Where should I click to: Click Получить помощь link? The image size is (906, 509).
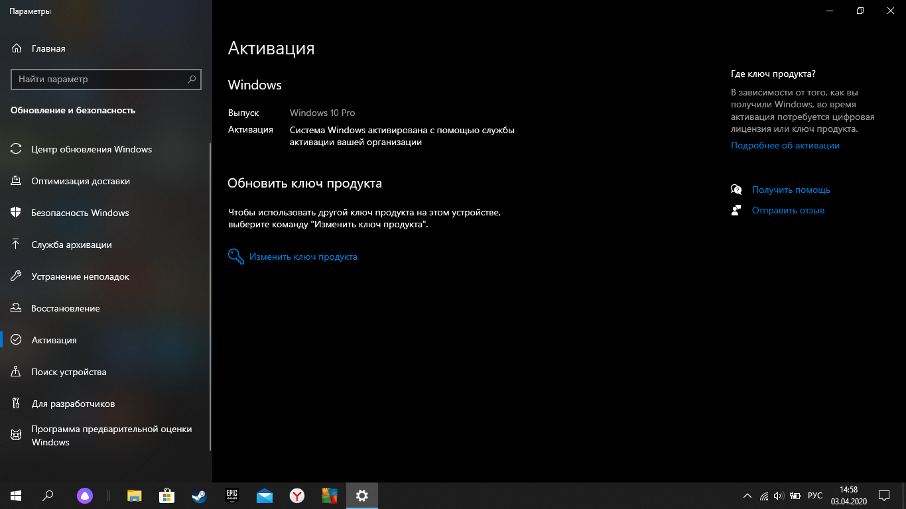(x=791, y=190)
